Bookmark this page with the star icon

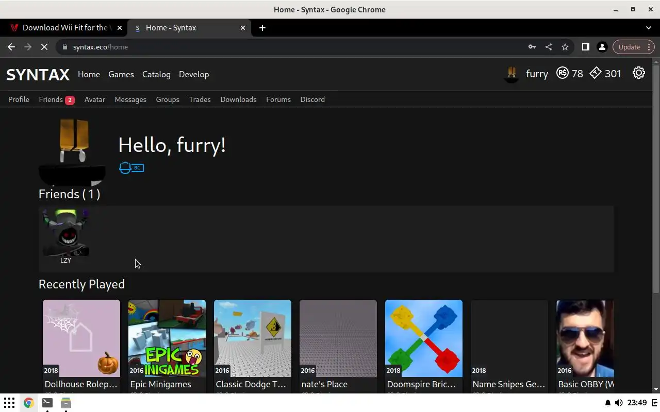[565, 47]
